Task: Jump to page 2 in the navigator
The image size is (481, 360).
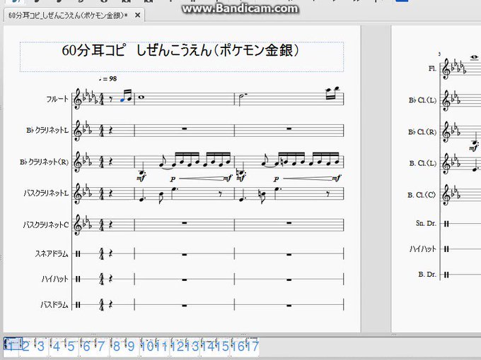Action: coord(25,346)
